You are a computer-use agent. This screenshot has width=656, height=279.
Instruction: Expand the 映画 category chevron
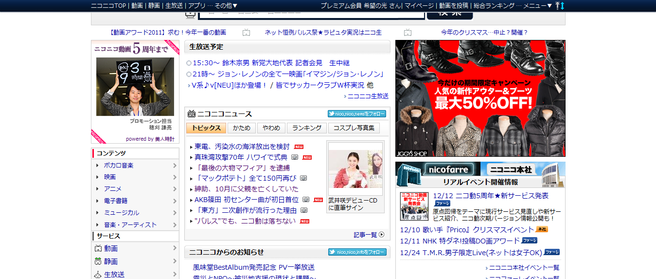175,177
